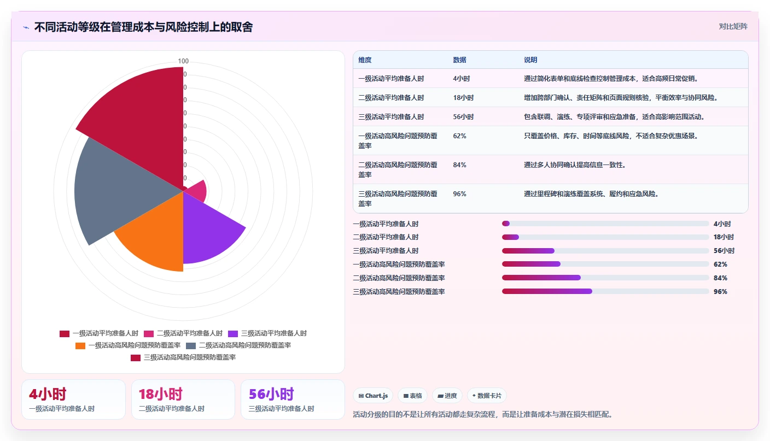Click the 数据 column header in the table
This screenshot has height=441, width=770.
point(459,60)
